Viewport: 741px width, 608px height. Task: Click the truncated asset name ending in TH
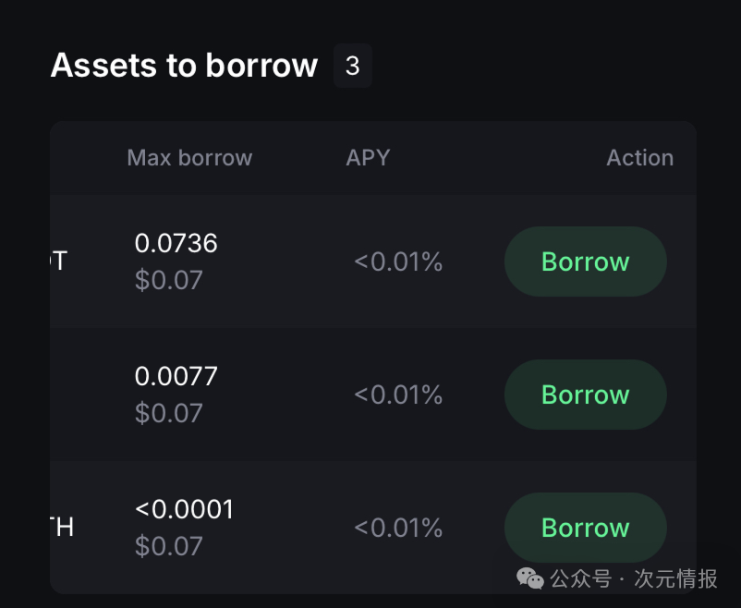61,528
